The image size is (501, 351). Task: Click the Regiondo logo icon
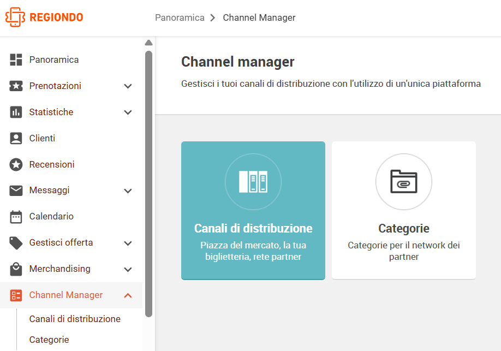[15, 17]
